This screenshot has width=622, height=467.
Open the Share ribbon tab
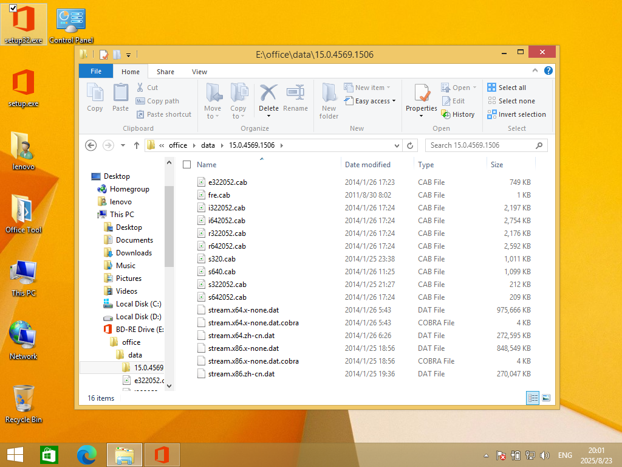[x=165, y=72]
